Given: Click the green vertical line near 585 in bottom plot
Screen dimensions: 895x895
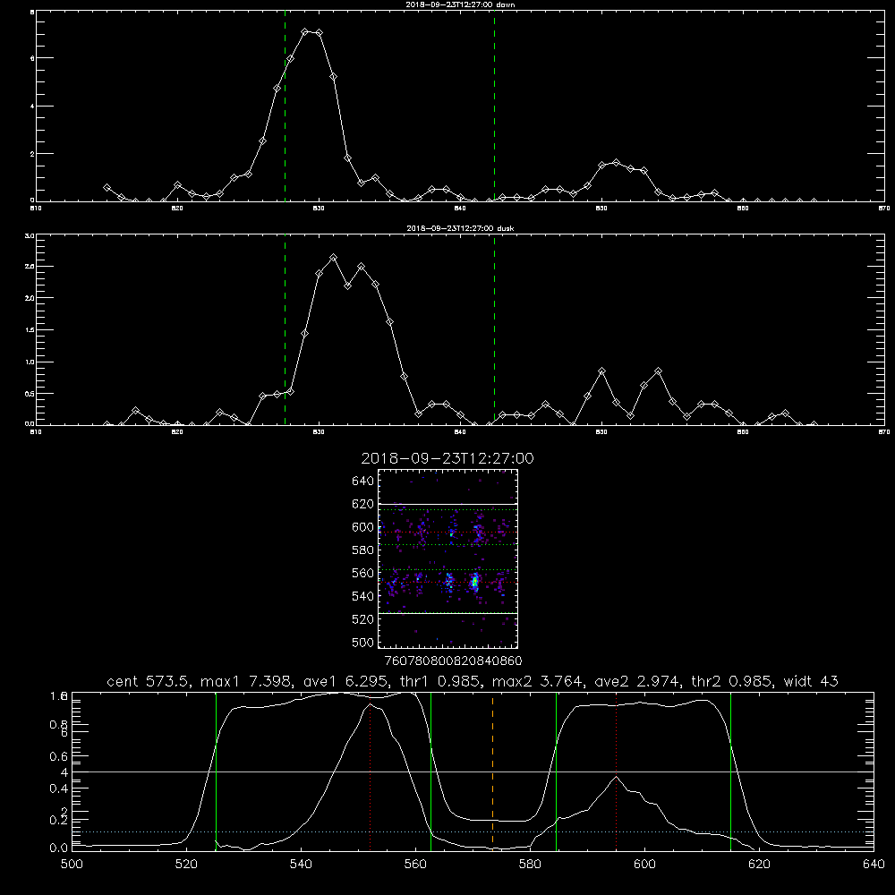Looking at the screenshot, I should [556, 771].
